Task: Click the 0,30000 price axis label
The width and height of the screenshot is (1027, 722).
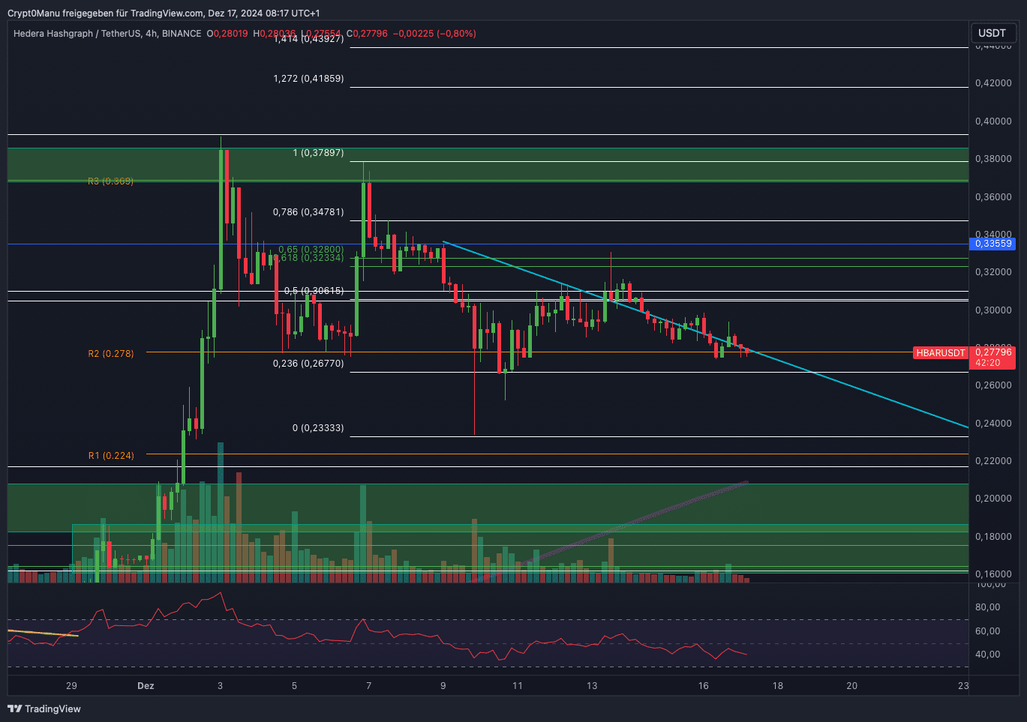Action: pos(993,310)
